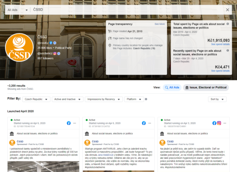Select Issue, Electoral or Political view
237x172 pixels.
click(x=206, y=88)
